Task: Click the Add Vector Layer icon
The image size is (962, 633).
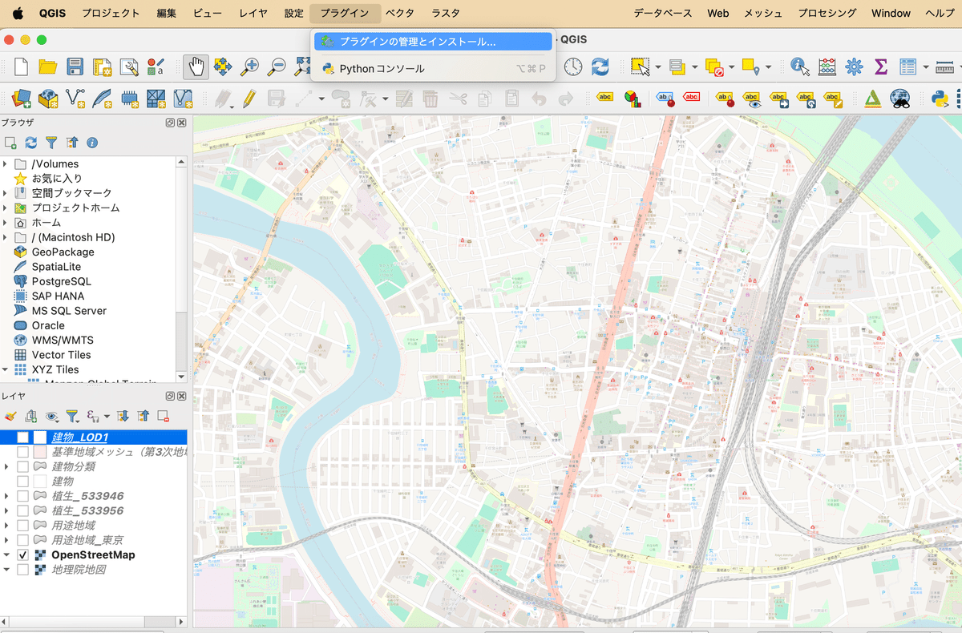Action: tap(74, 99)
